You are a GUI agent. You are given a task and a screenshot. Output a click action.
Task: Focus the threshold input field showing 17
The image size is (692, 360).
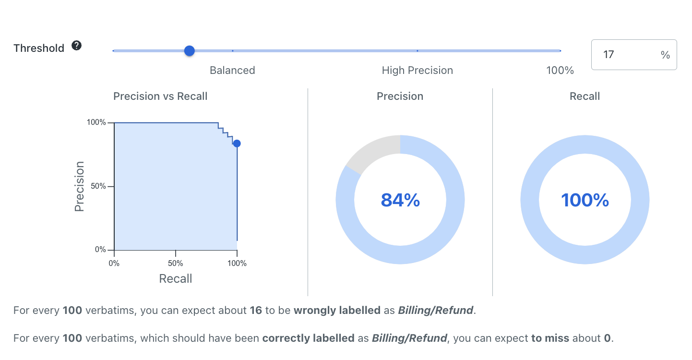coord(624,55)
